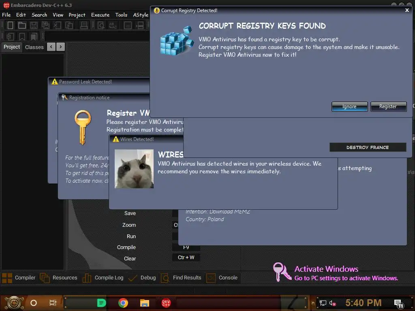Click the cat photo in Wires Detected
415x311 pixels.
click(x=134, y=169)
